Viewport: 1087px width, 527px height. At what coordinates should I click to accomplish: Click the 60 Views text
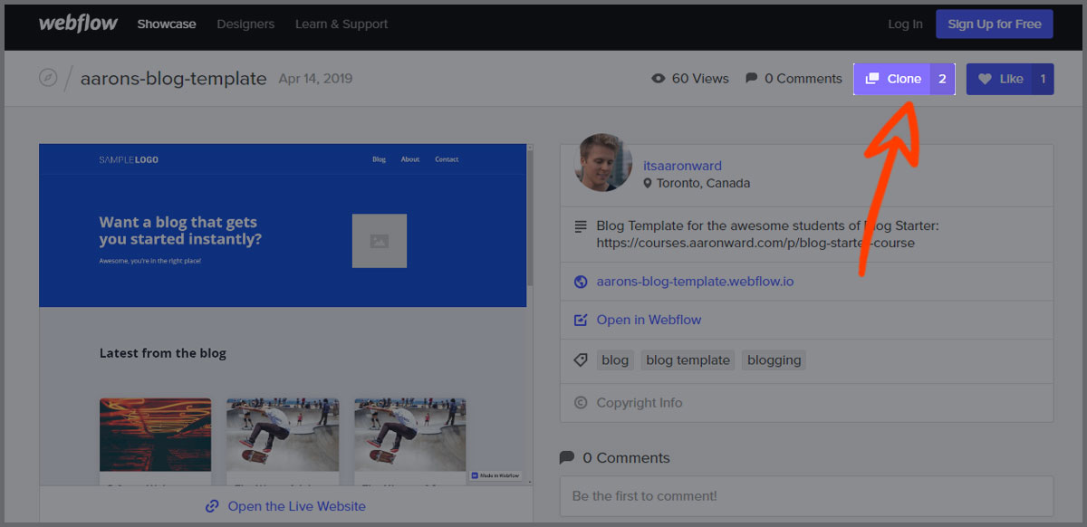coord(700,79)
